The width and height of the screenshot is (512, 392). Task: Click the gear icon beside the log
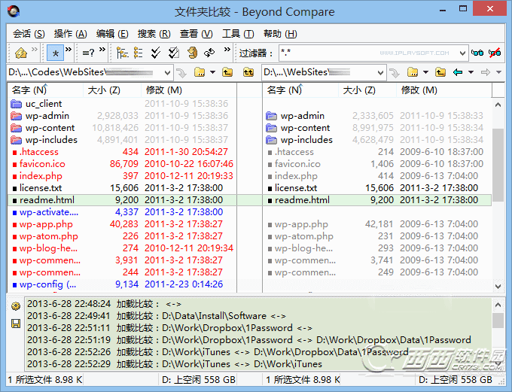(16, 306)
